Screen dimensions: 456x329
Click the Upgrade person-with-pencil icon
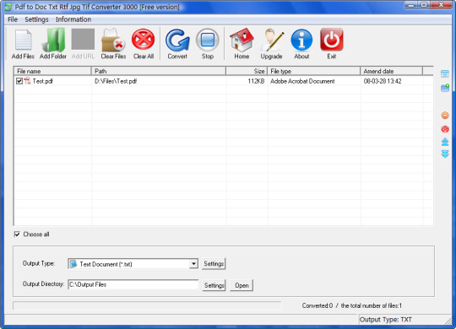(271, 40)
